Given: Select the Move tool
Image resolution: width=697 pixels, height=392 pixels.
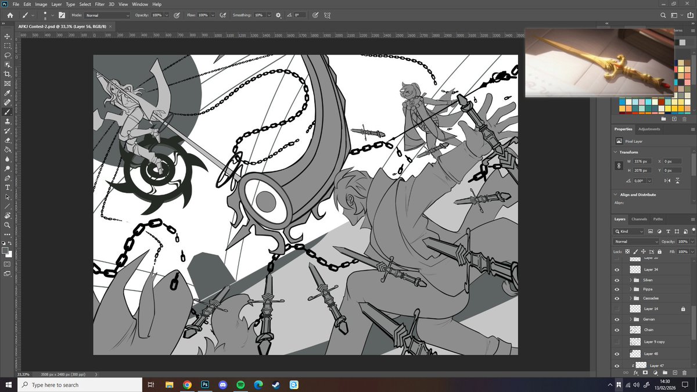Looking at the screenshot, I should 8,36.
